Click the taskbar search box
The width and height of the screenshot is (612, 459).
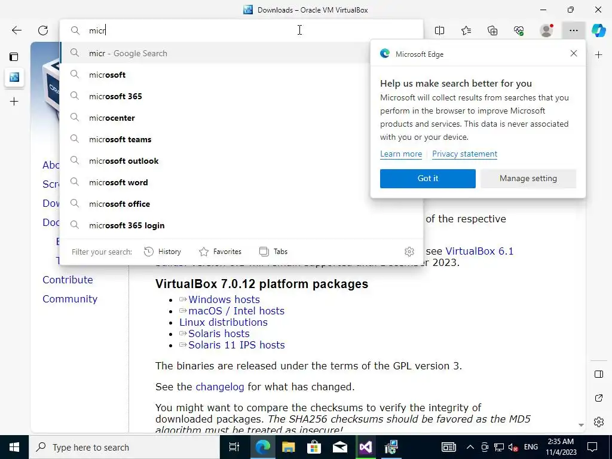coord(124,447)
